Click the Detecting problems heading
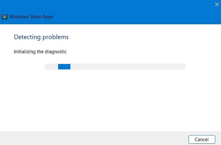This screenshot has width=221, height=145. click(41, 37)
